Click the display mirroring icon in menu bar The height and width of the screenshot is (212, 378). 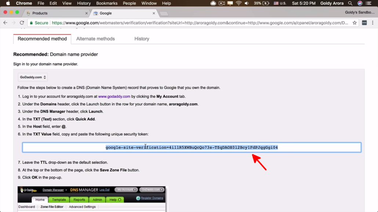click(x=230, y=3)
